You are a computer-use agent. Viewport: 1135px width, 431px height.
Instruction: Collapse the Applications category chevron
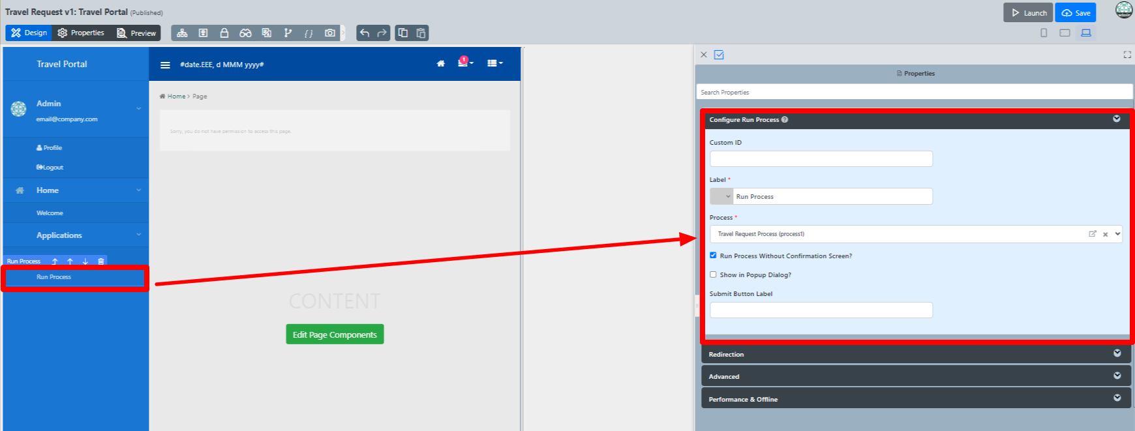(138, 235)
